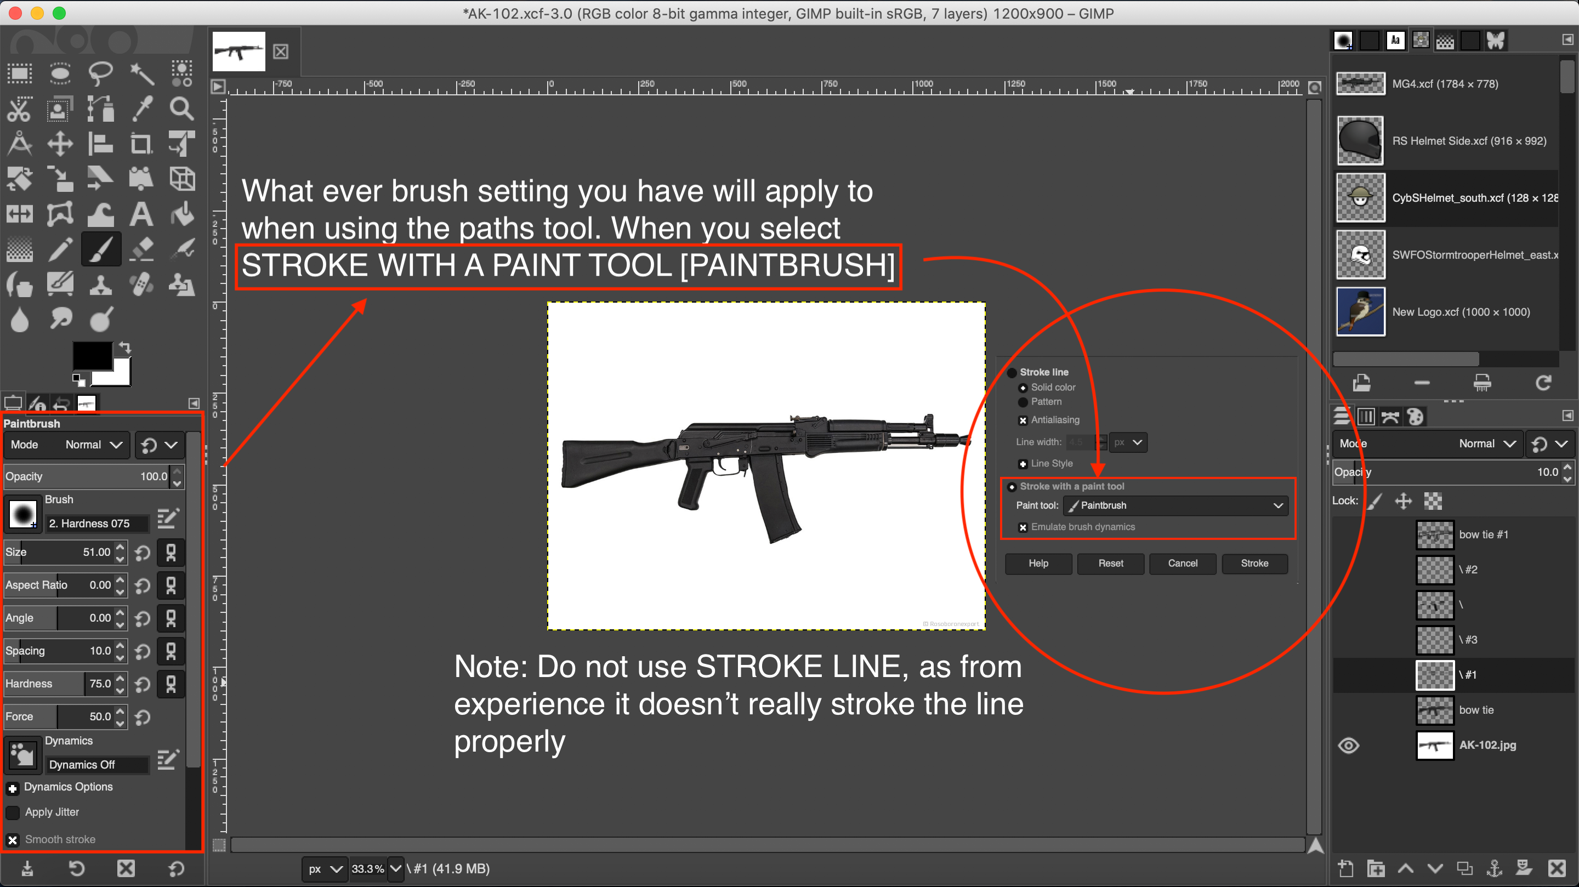The image size is (1579, 887).
Task: Select the Zoom magnifier tool
Action: coord(181,109)
